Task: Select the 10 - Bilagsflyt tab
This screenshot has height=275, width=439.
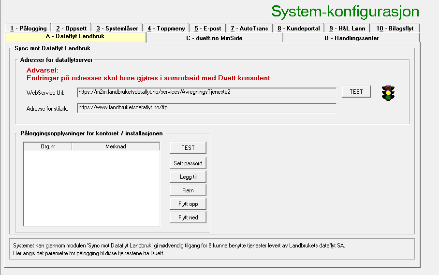Action: pyautogui.click(x=395, y=28)
